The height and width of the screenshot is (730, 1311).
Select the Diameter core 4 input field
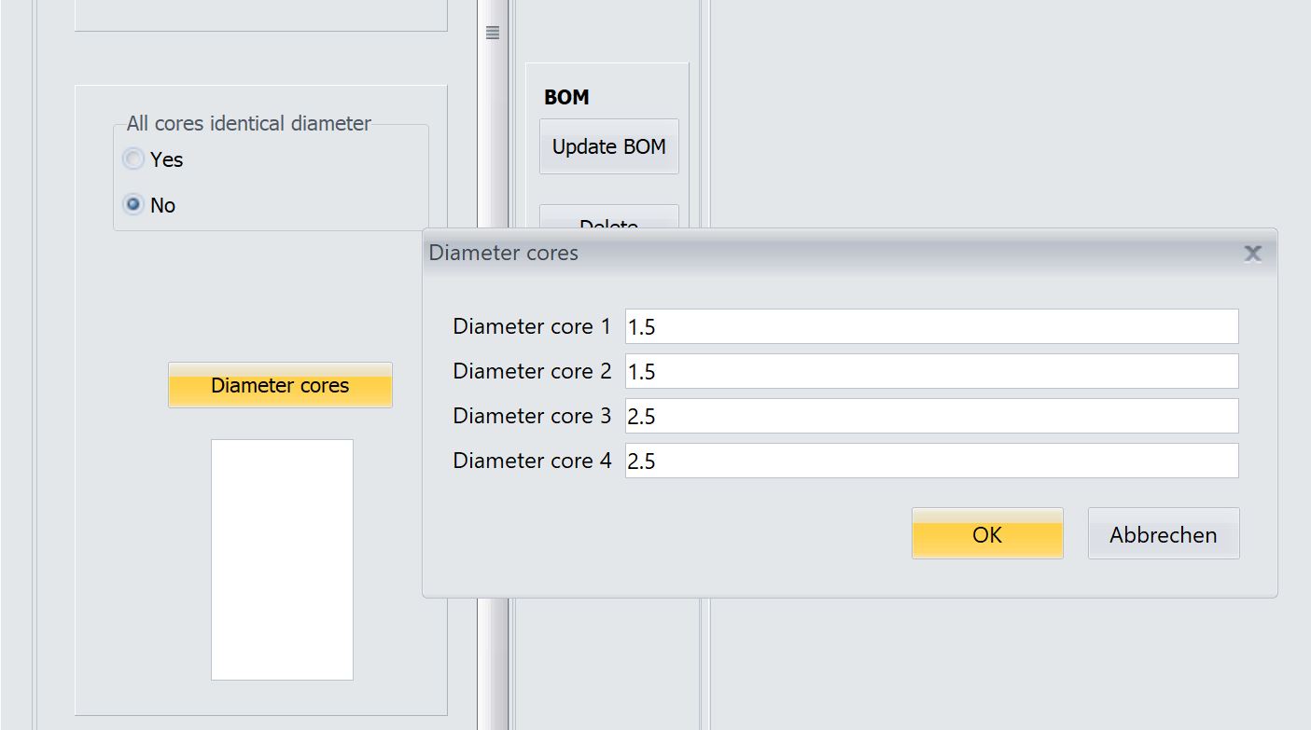point(931,461)
